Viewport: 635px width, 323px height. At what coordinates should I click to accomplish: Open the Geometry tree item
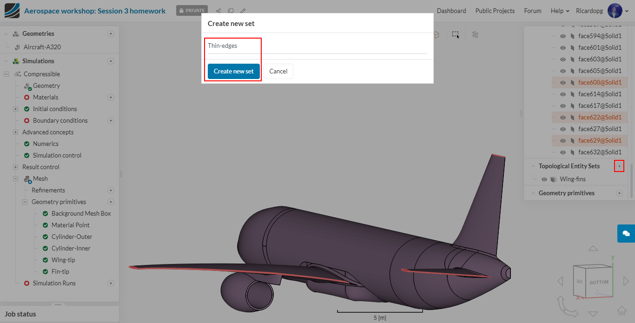46,86
